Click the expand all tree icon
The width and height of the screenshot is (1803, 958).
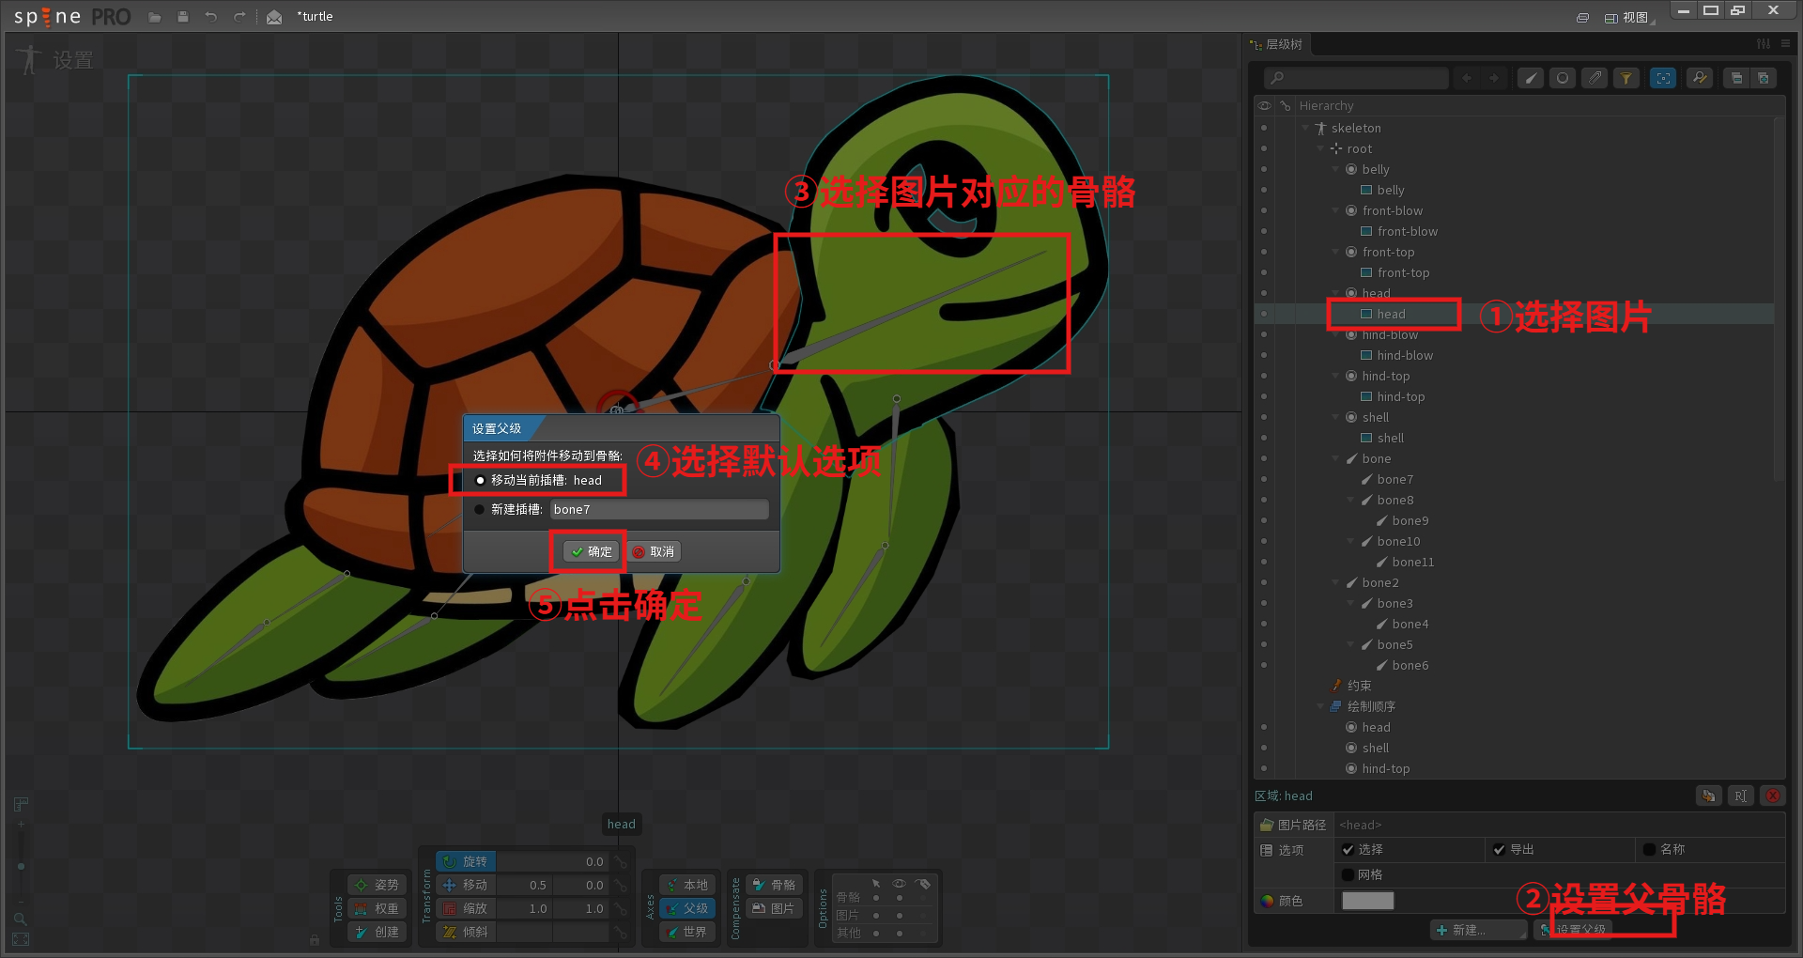(1763, 78)
